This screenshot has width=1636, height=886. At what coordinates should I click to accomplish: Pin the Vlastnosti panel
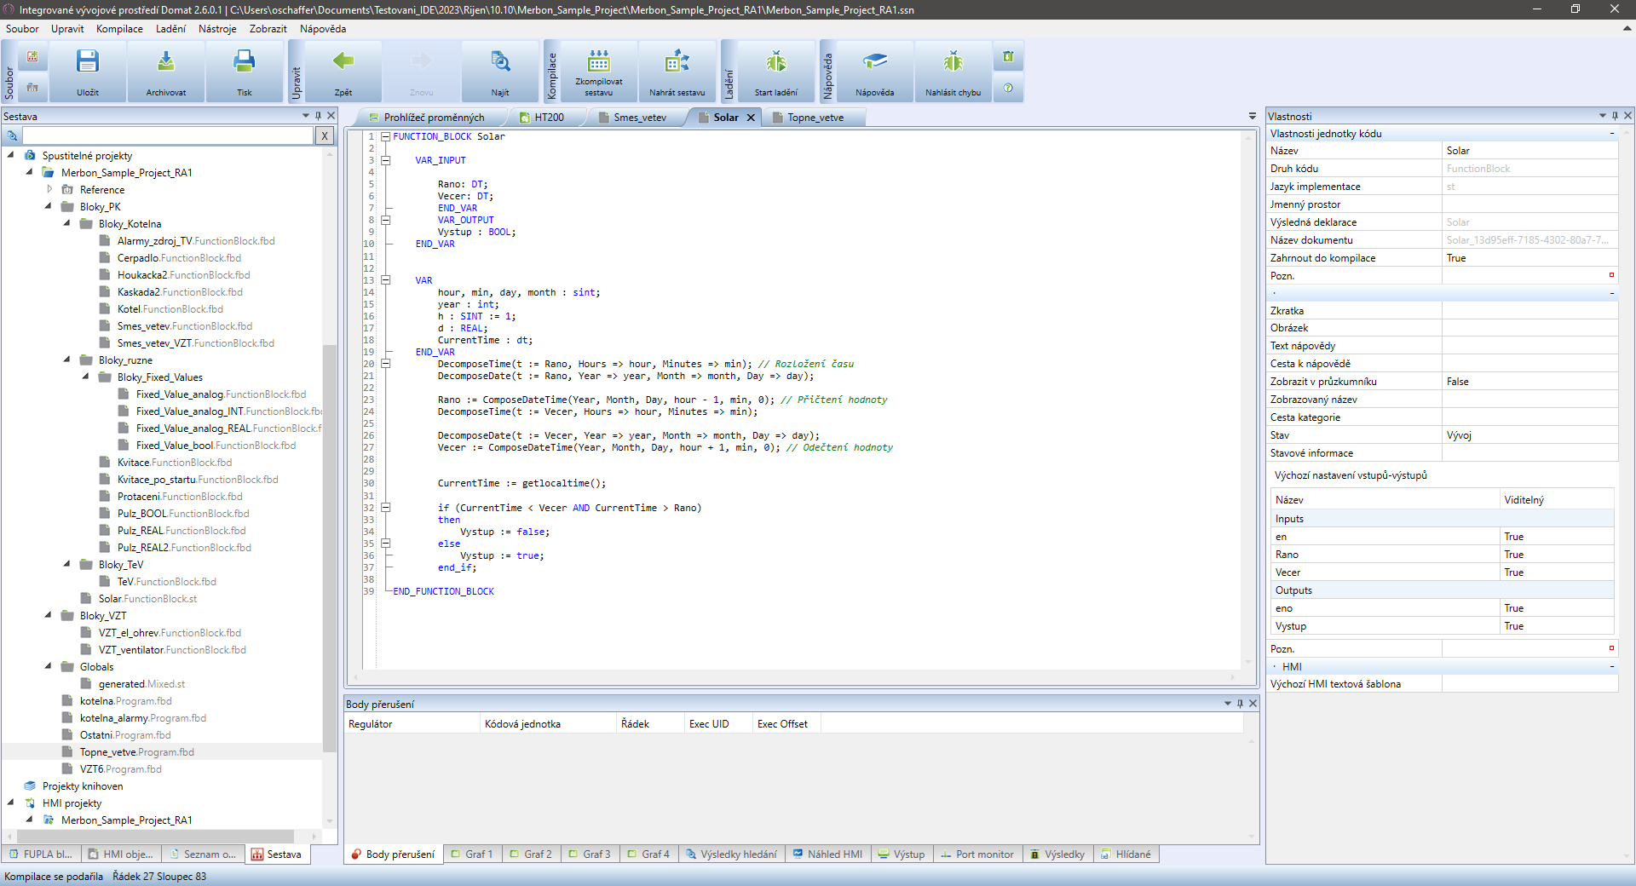pyautogui.click(x=1615, y=116)
